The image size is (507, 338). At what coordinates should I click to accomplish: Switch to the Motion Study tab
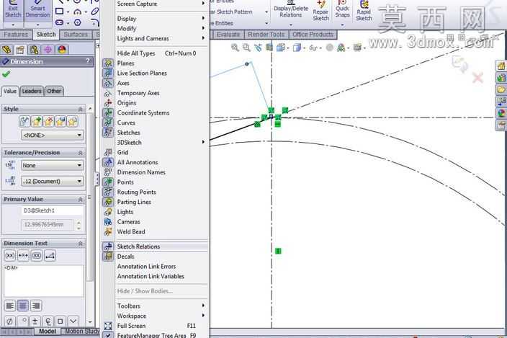81,332
